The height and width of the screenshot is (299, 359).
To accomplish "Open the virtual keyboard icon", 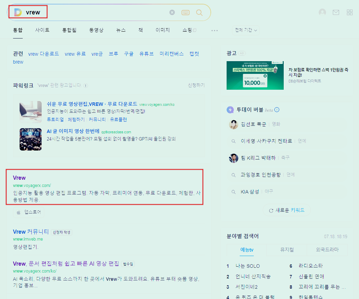I will (x=185, y=13).
